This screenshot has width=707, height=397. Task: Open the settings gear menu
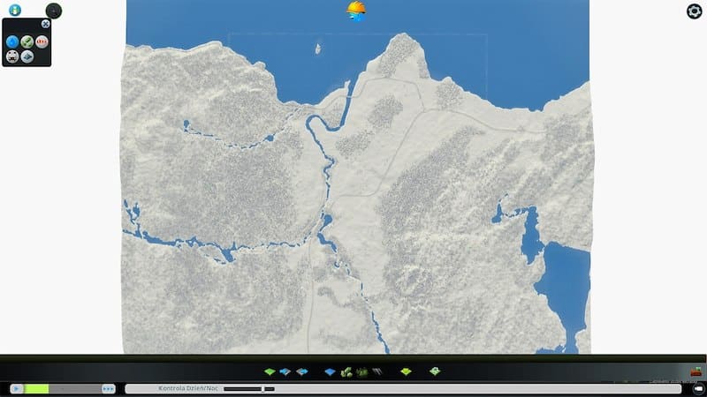[x=695, y=11]
